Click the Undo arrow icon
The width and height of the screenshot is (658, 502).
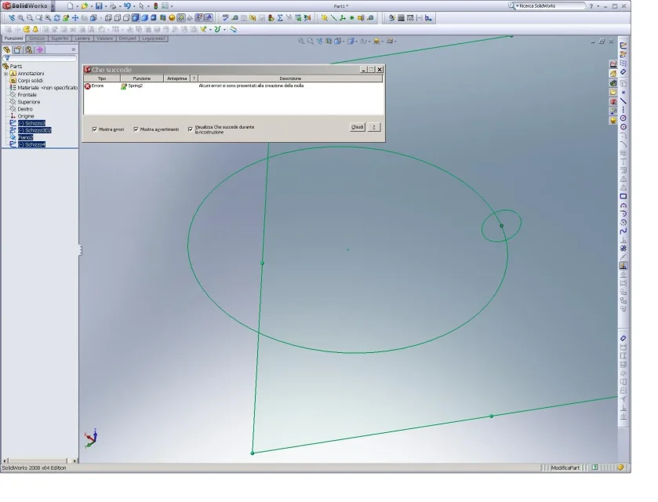[x=127, y=5]
